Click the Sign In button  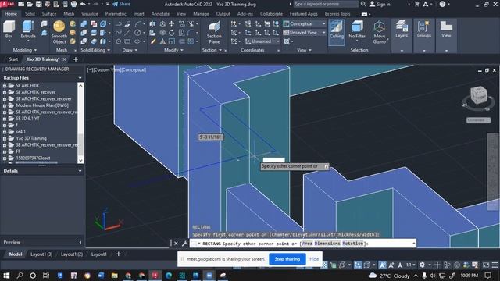point(380,4)
